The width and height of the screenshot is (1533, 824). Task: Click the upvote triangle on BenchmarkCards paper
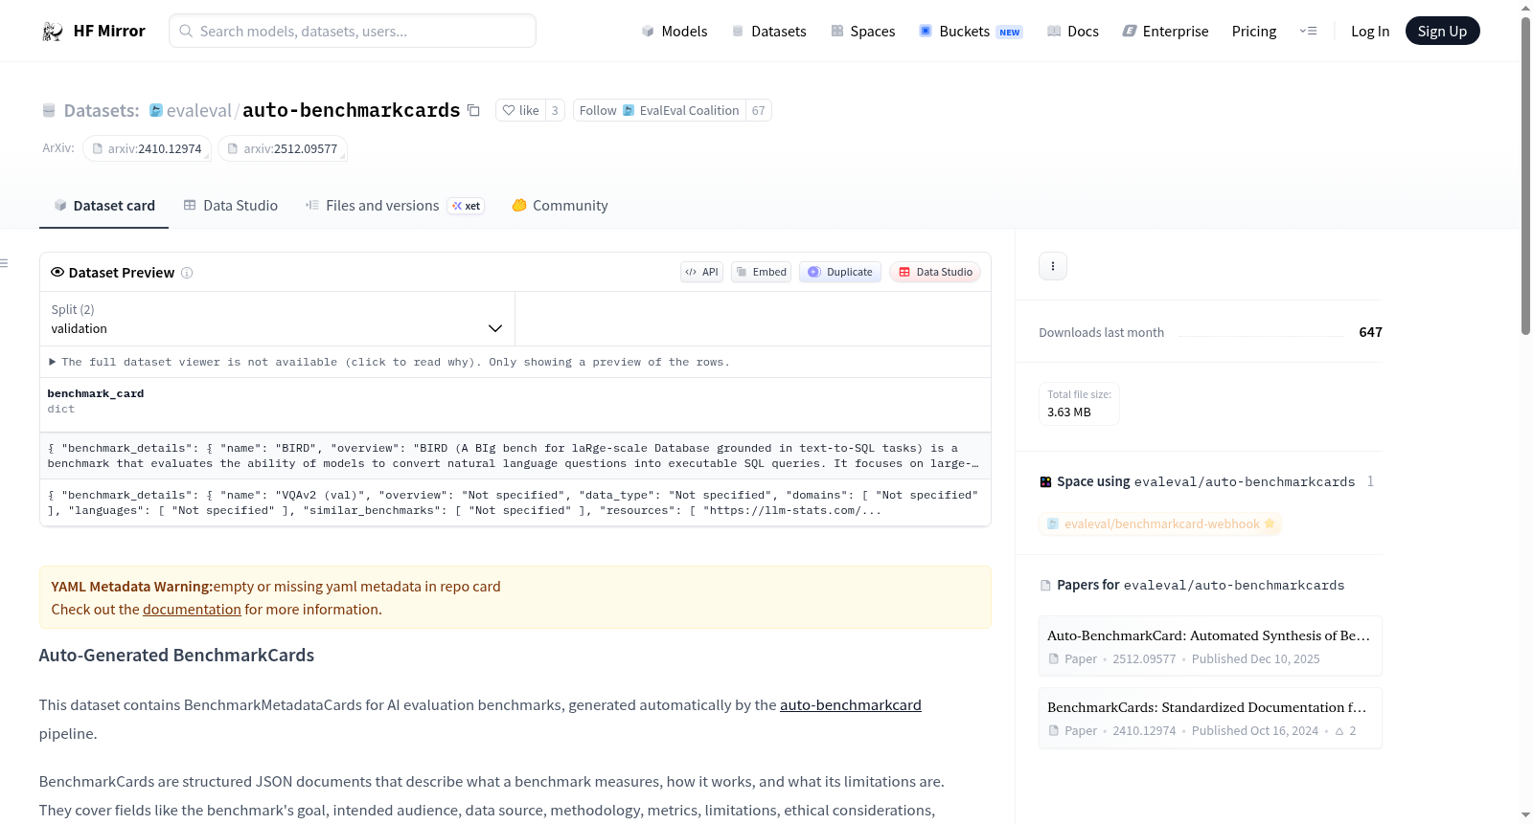(x=1339, y=731)
